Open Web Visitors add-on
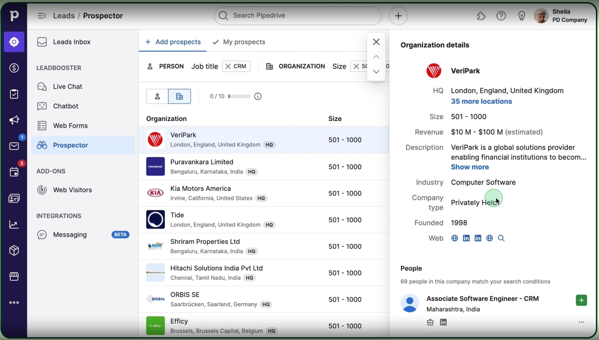Image resolution: width=599 pixels, height=340 pixels. click(x=83, y=190)
